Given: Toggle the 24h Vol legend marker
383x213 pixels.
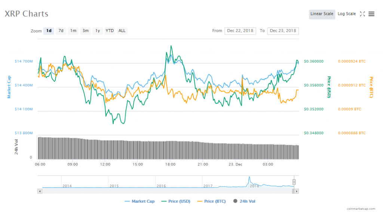Looking at the screenshot, I should tap(235, 201).
